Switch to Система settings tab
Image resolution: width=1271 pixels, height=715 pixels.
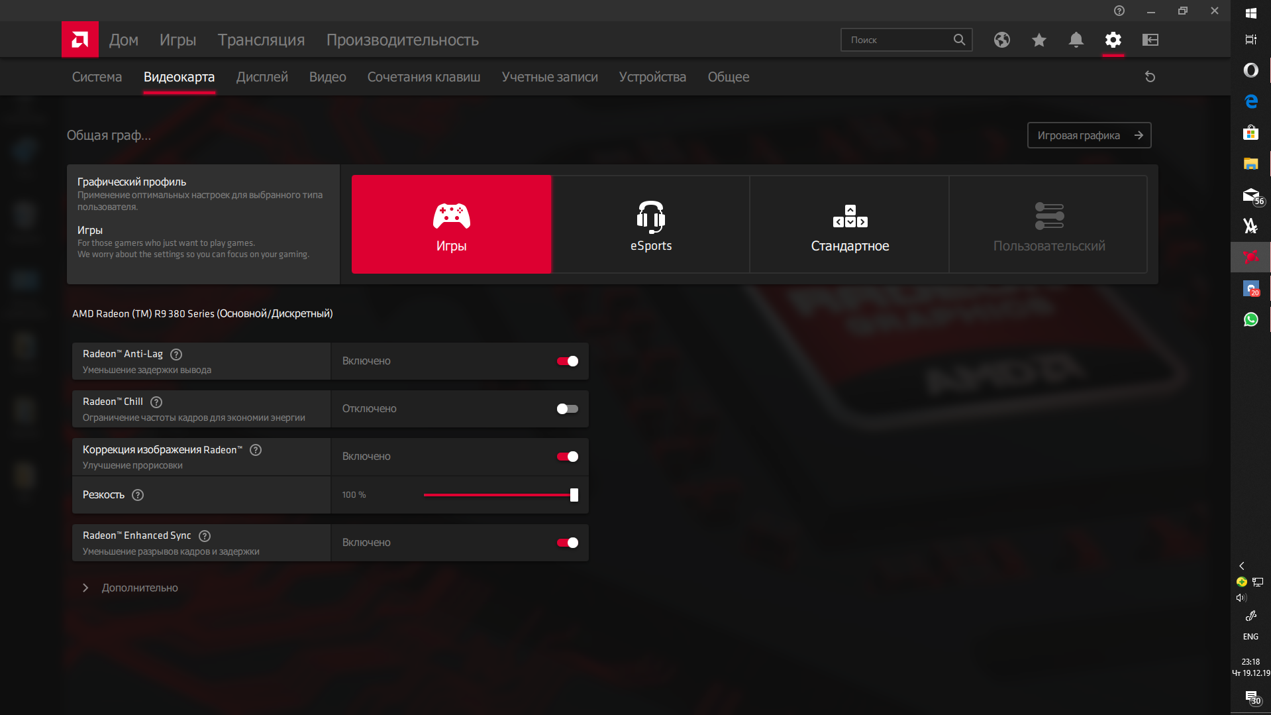point(97,77)
